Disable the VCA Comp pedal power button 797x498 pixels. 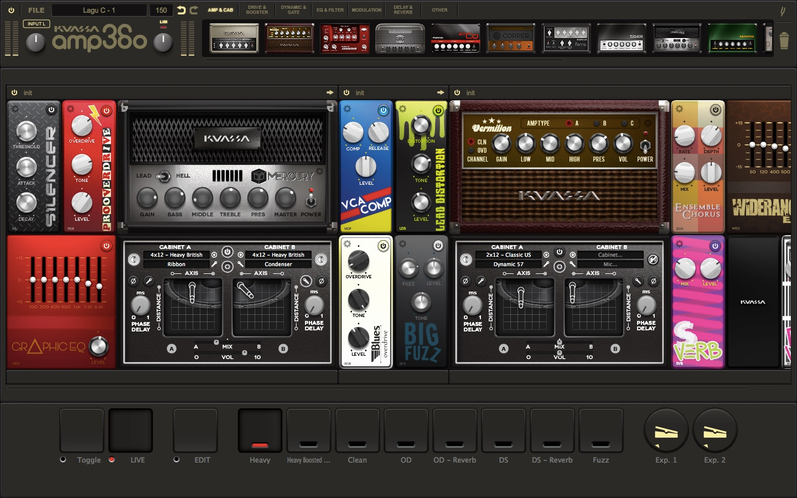383,110
